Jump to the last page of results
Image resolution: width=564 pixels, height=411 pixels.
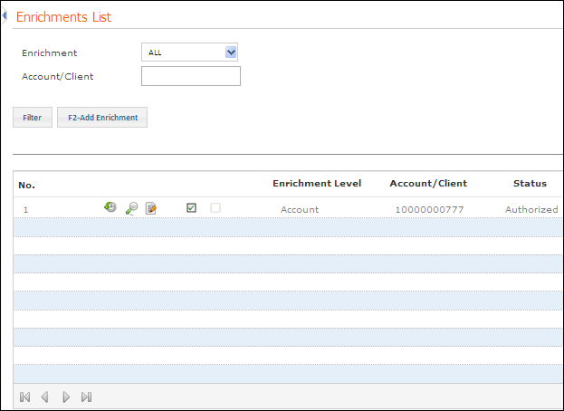point(86,397)
